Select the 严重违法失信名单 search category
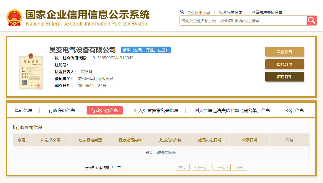The image size is (323, 183). tap(267, 12)
